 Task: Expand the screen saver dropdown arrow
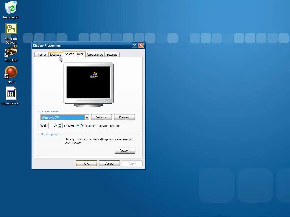[x=87, y=118]
